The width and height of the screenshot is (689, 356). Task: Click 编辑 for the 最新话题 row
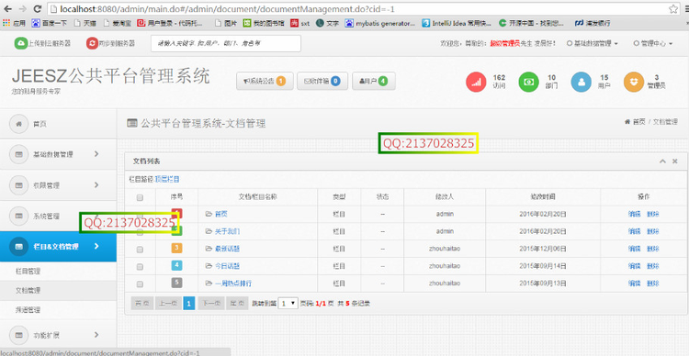(x=634, y=249)
